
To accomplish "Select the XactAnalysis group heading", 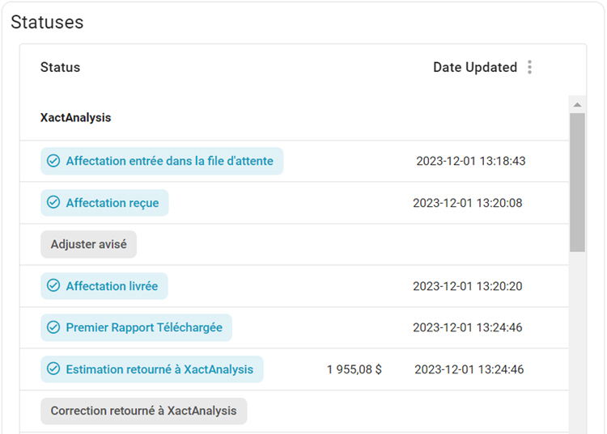I will (75, 117).
